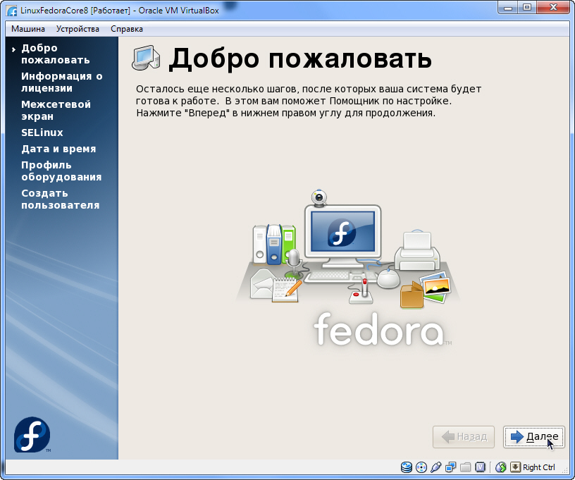Click the hard disk activity status icon
575x480 pixels.
[407, 467]
